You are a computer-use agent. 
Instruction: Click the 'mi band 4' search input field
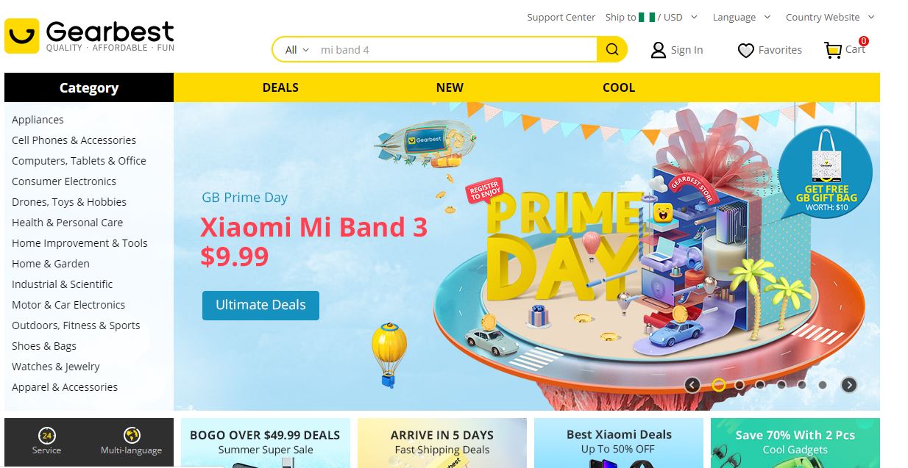click(441, 49)
